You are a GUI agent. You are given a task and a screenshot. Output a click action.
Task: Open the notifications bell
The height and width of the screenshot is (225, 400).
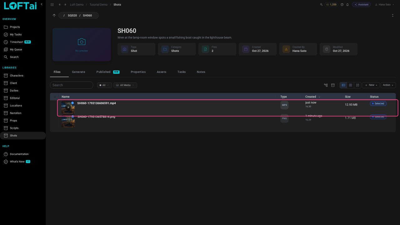[347, 5]
